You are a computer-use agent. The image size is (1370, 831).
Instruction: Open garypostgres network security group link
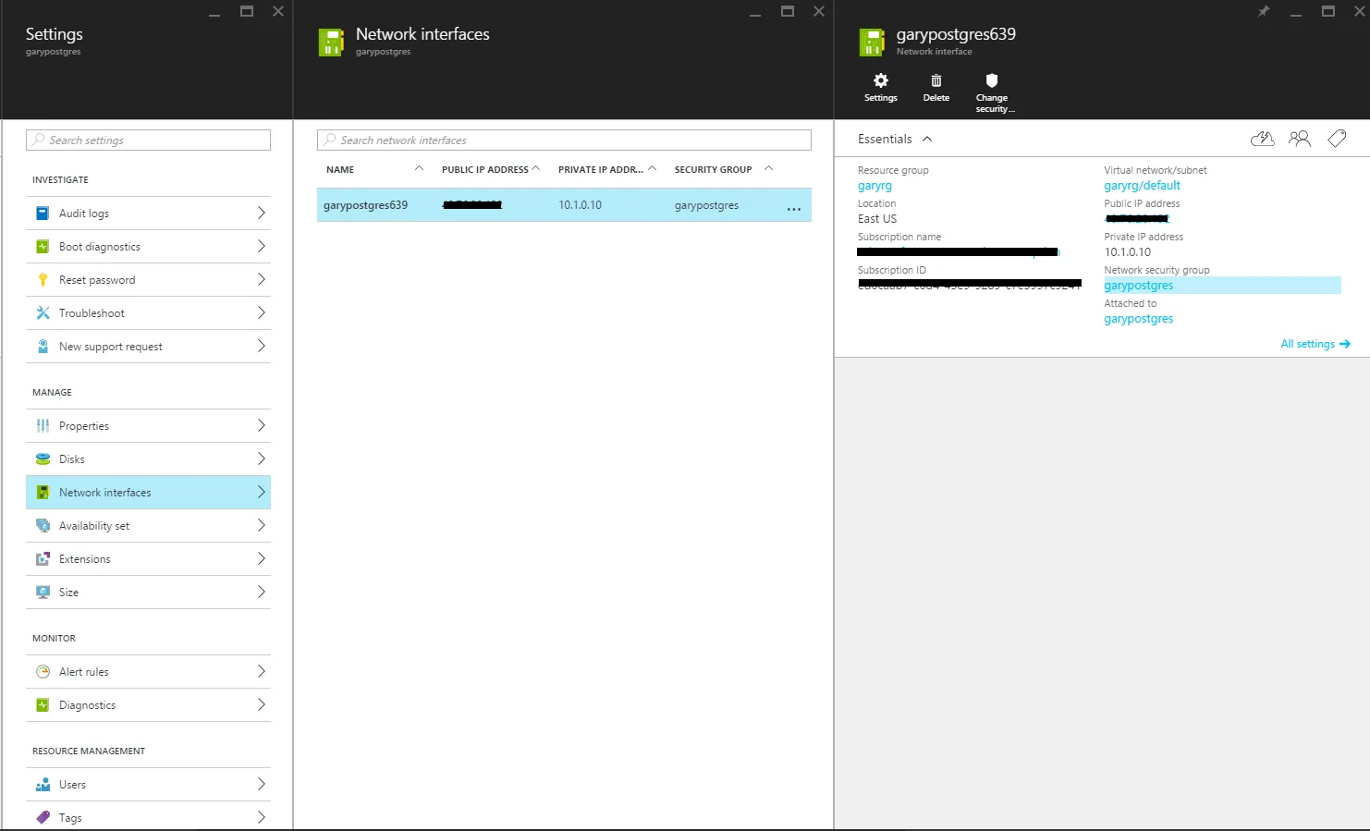coord(1138,286)
